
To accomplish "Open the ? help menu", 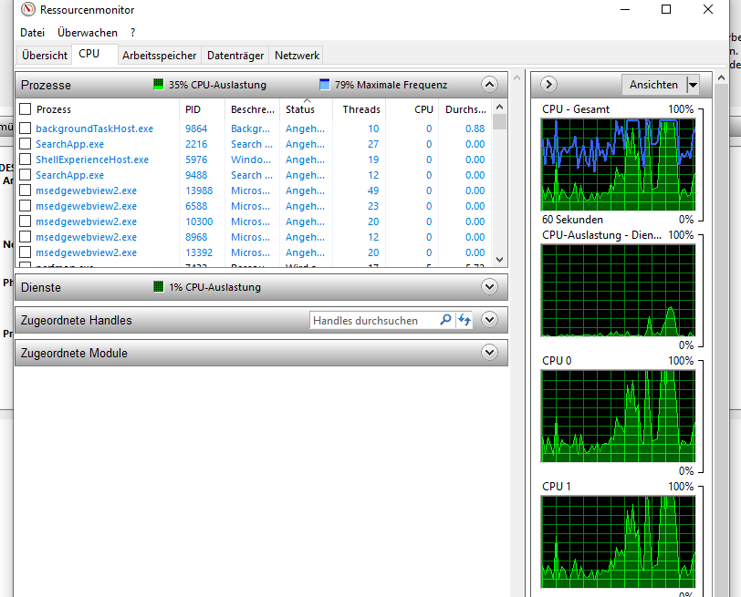I will click(133, 33).
